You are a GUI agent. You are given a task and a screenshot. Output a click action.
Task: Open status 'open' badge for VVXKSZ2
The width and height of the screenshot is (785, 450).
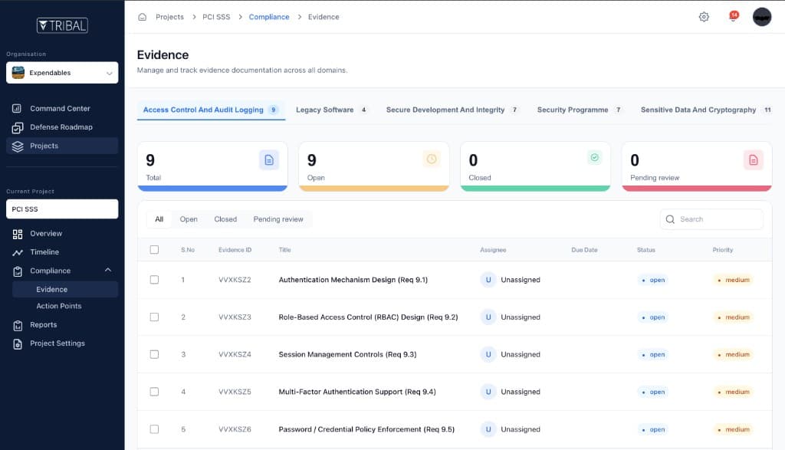pyautogui.click(x=653, y=280)
